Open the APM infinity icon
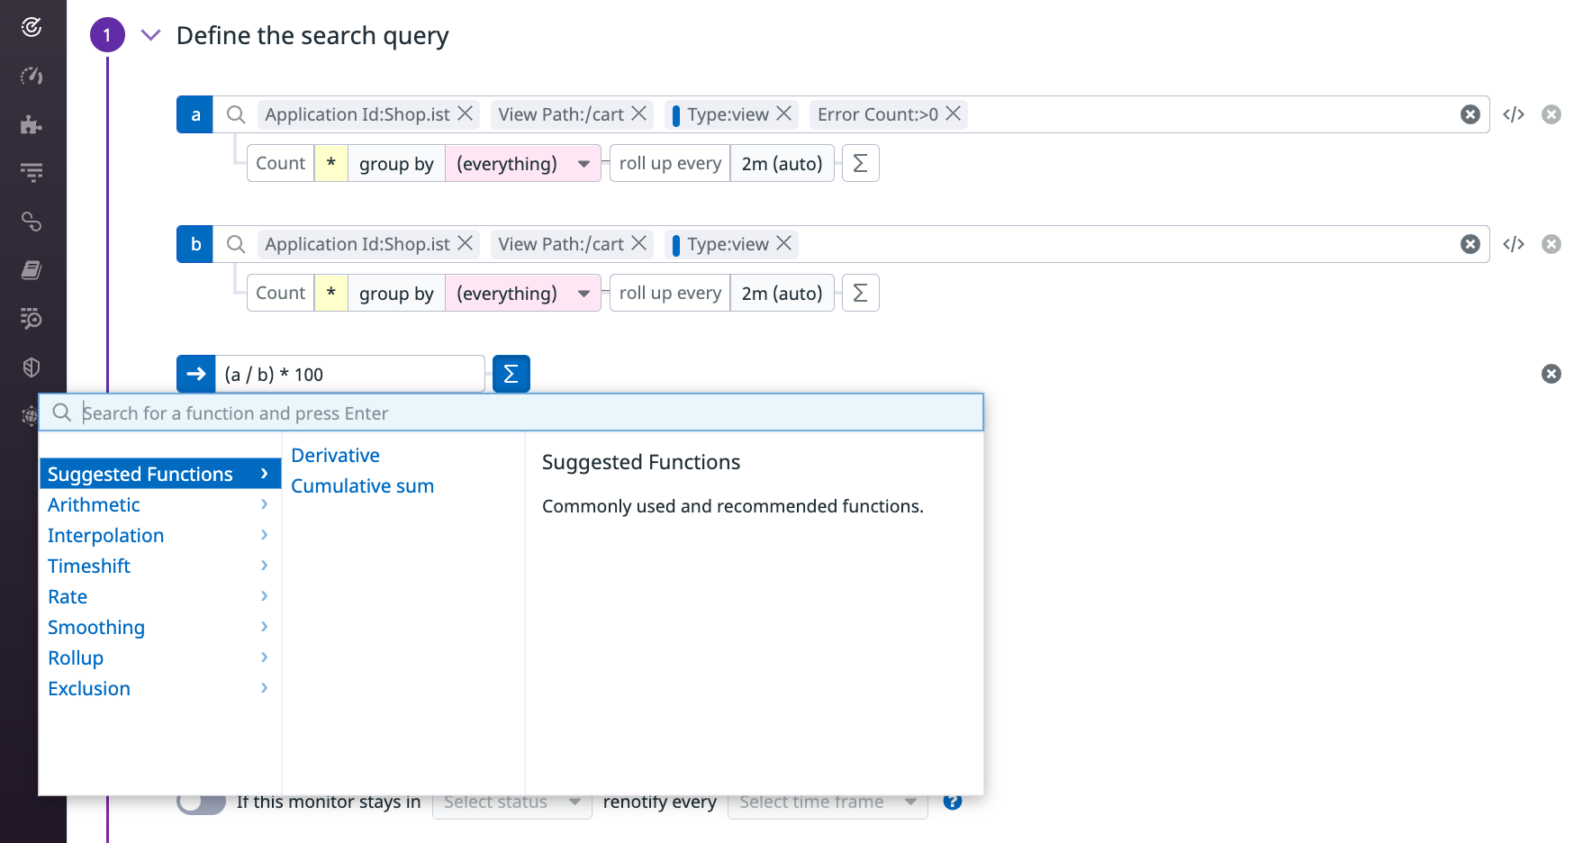Viewport: 1592px width, 843px height. pos(32,221)
